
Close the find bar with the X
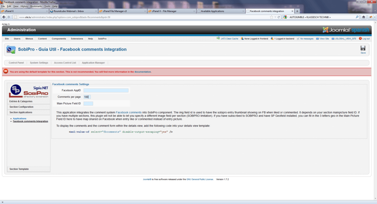[2, 202]
